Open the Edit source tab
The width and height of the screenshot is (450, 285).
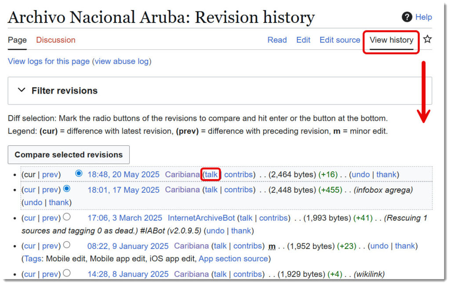[340, 40]
